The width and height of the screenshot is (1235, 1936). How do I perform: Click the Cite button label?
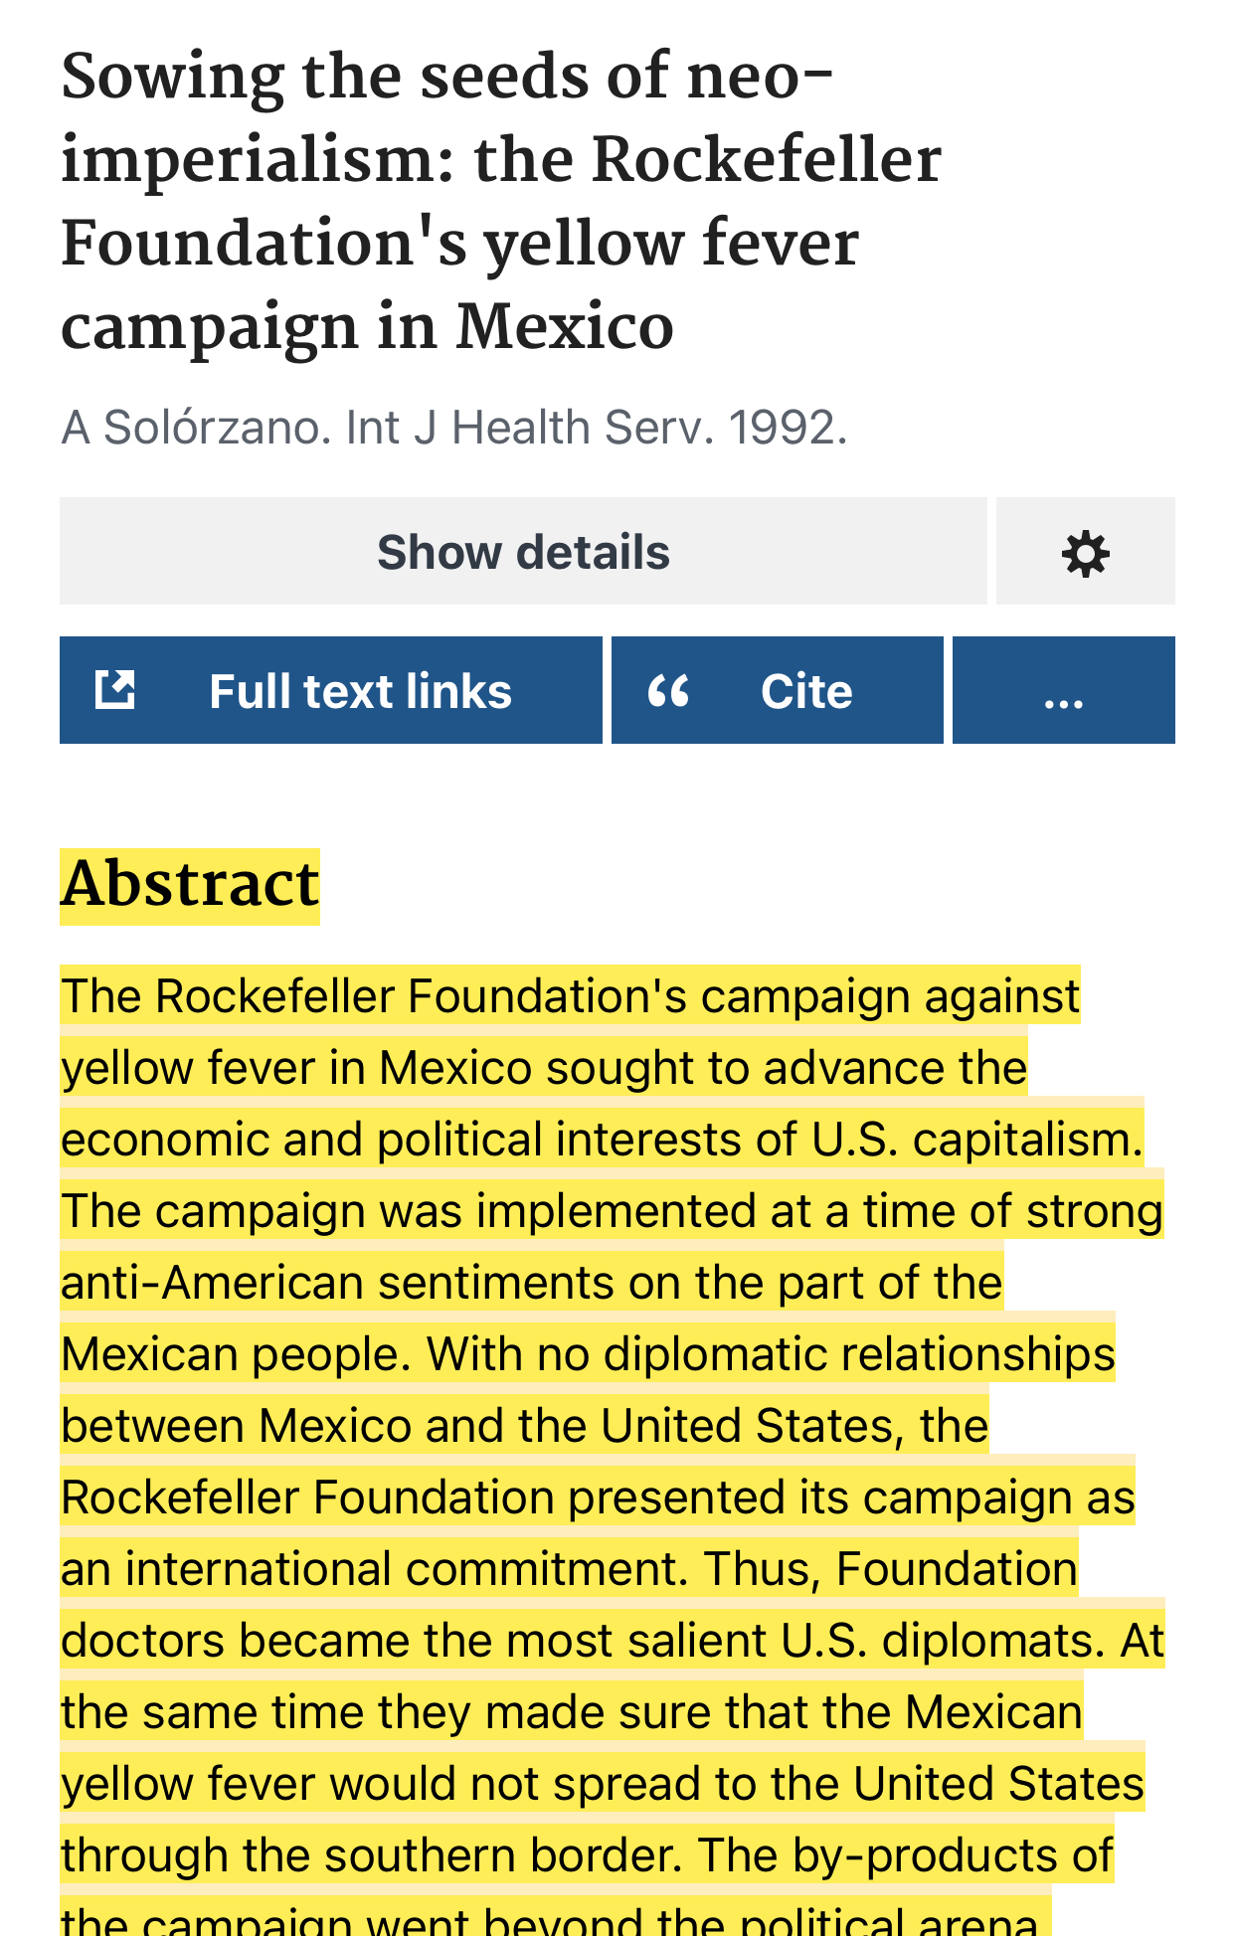(x=806, y=691)
